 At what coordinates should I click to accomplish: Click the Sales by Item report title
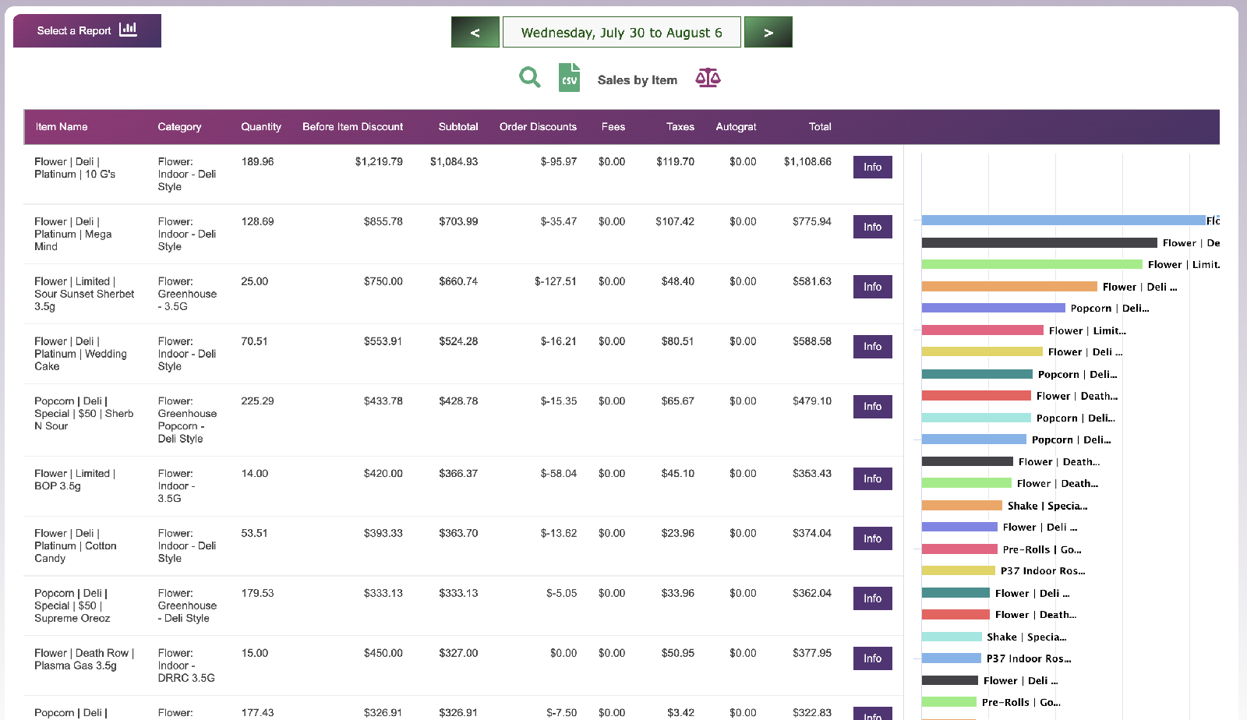[x=638, y=79]
